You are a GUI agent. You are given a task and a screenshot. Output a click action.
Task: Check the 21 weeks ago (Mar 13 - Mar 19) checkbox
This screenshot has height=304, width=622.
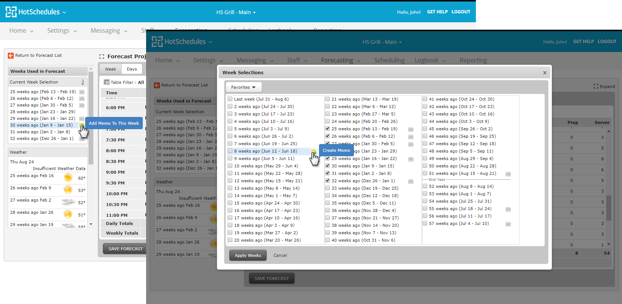point(328,99)
